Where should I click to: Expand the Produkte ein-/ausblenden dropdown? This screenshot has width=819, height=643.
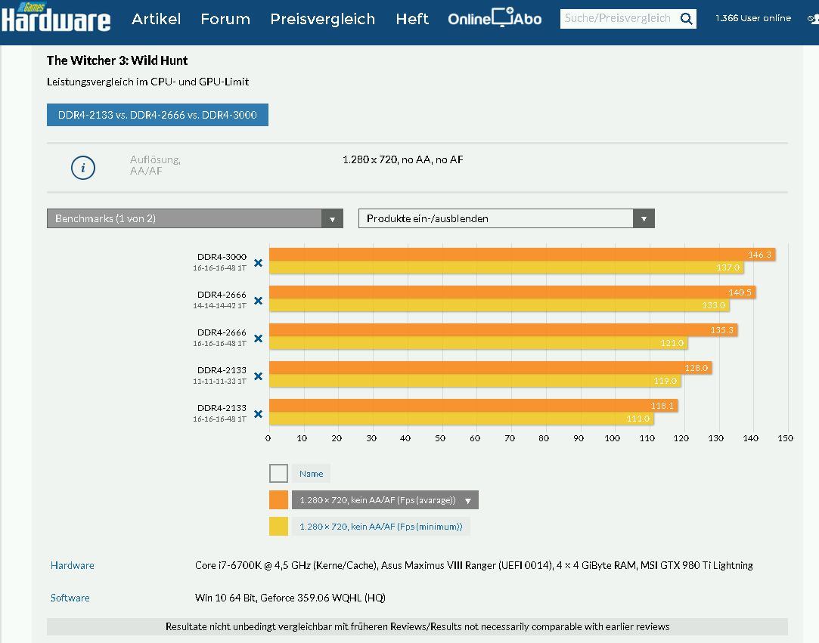(x=506, y=218)
